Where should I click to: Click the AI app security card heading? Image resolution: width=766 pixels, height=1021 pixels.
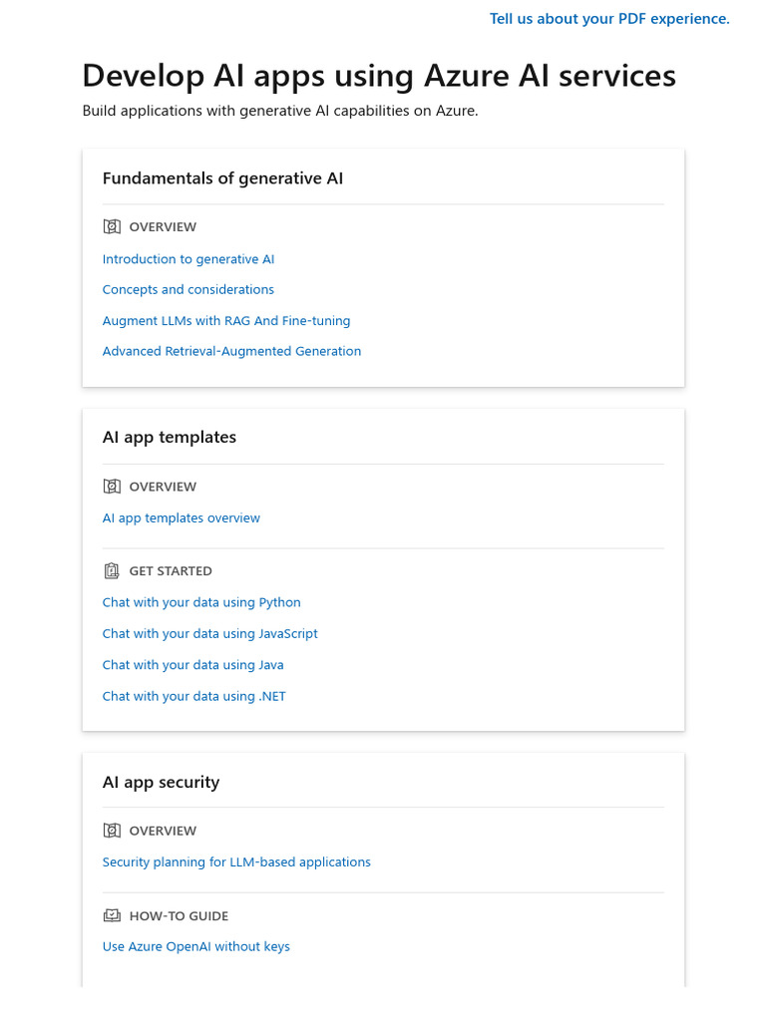coord(161,783)
